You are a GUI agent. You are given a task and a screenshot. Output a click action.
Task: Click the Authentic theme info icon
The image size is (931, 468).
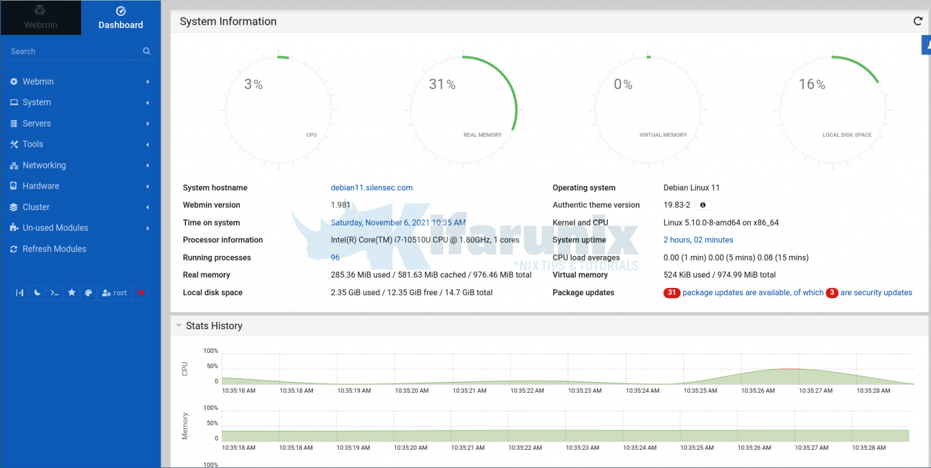pos(702,205)
